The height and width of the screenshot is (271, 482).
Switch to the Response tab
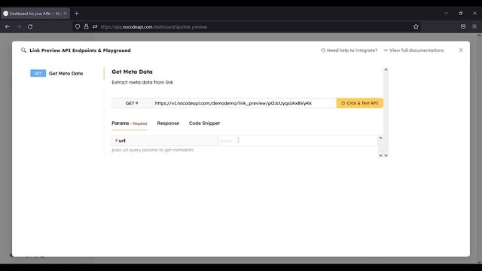[x=168, y=123]
